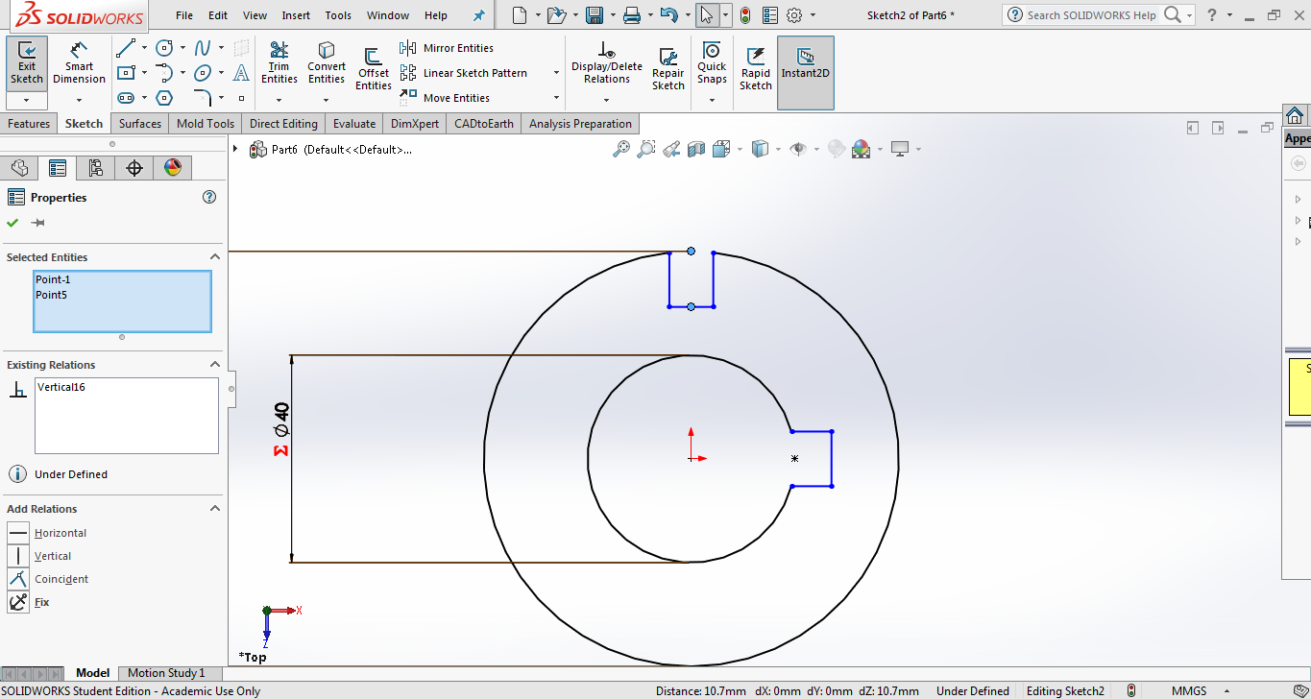Choose the Convert Entities tool
1311x699 pixels.
[327, 61]
